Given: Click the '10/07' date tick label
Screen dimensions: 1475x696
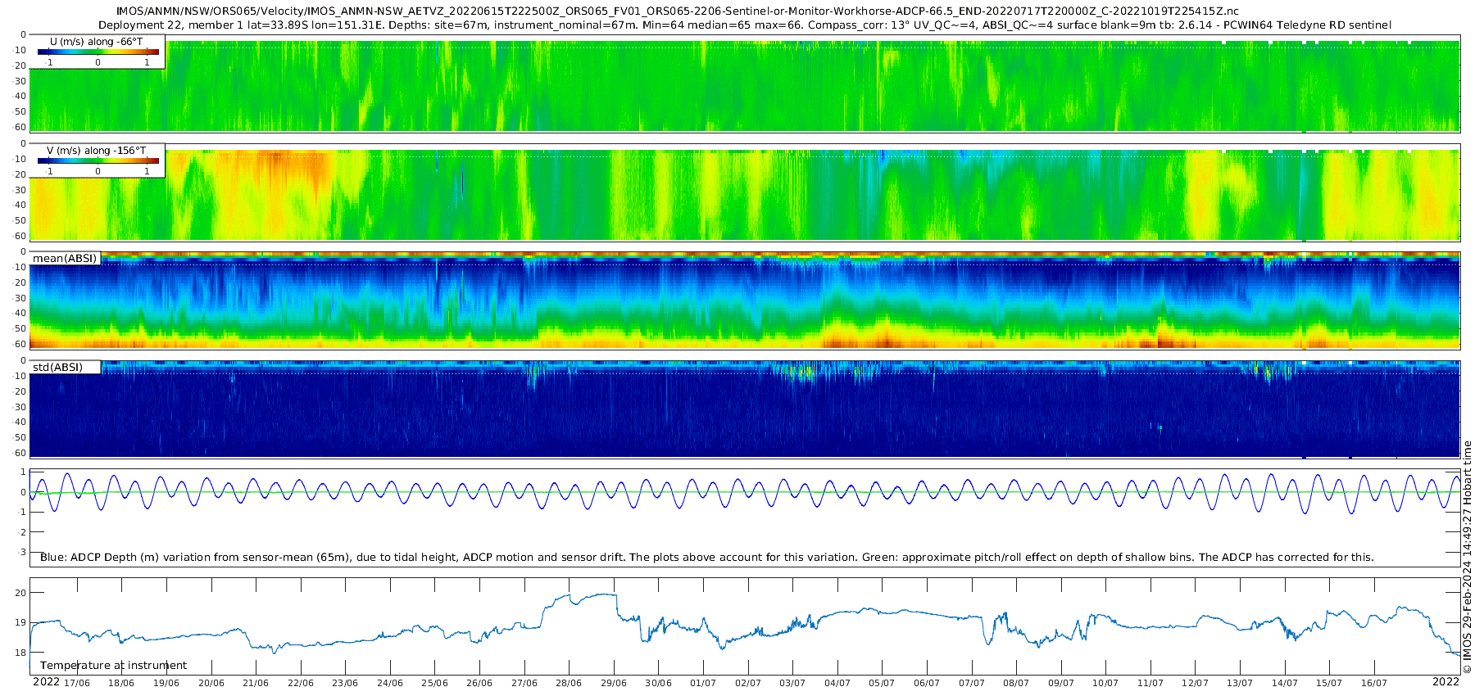Looking at the screenshot, I should tap(1105, 683).
